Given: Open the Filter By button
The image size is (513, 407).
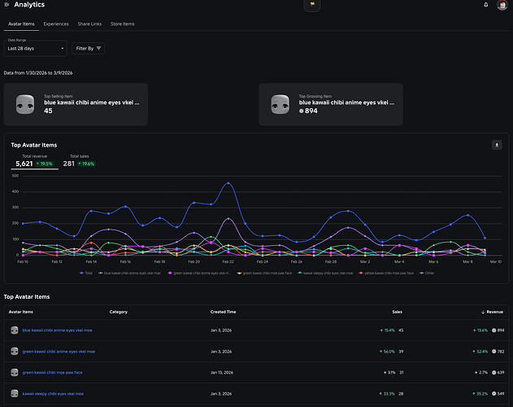Looking at the screenshot, I should click(89, 49).
